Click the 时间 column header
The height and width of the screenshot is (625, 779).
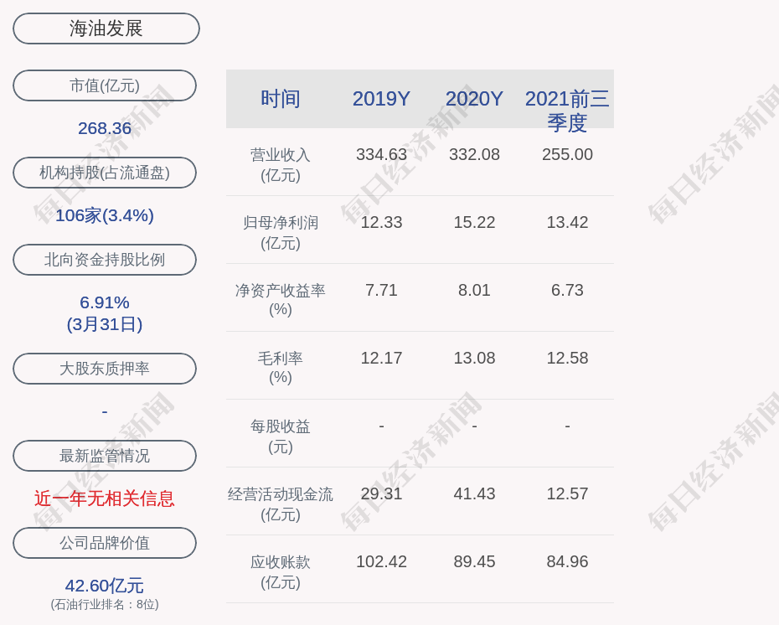coord(281,98)
